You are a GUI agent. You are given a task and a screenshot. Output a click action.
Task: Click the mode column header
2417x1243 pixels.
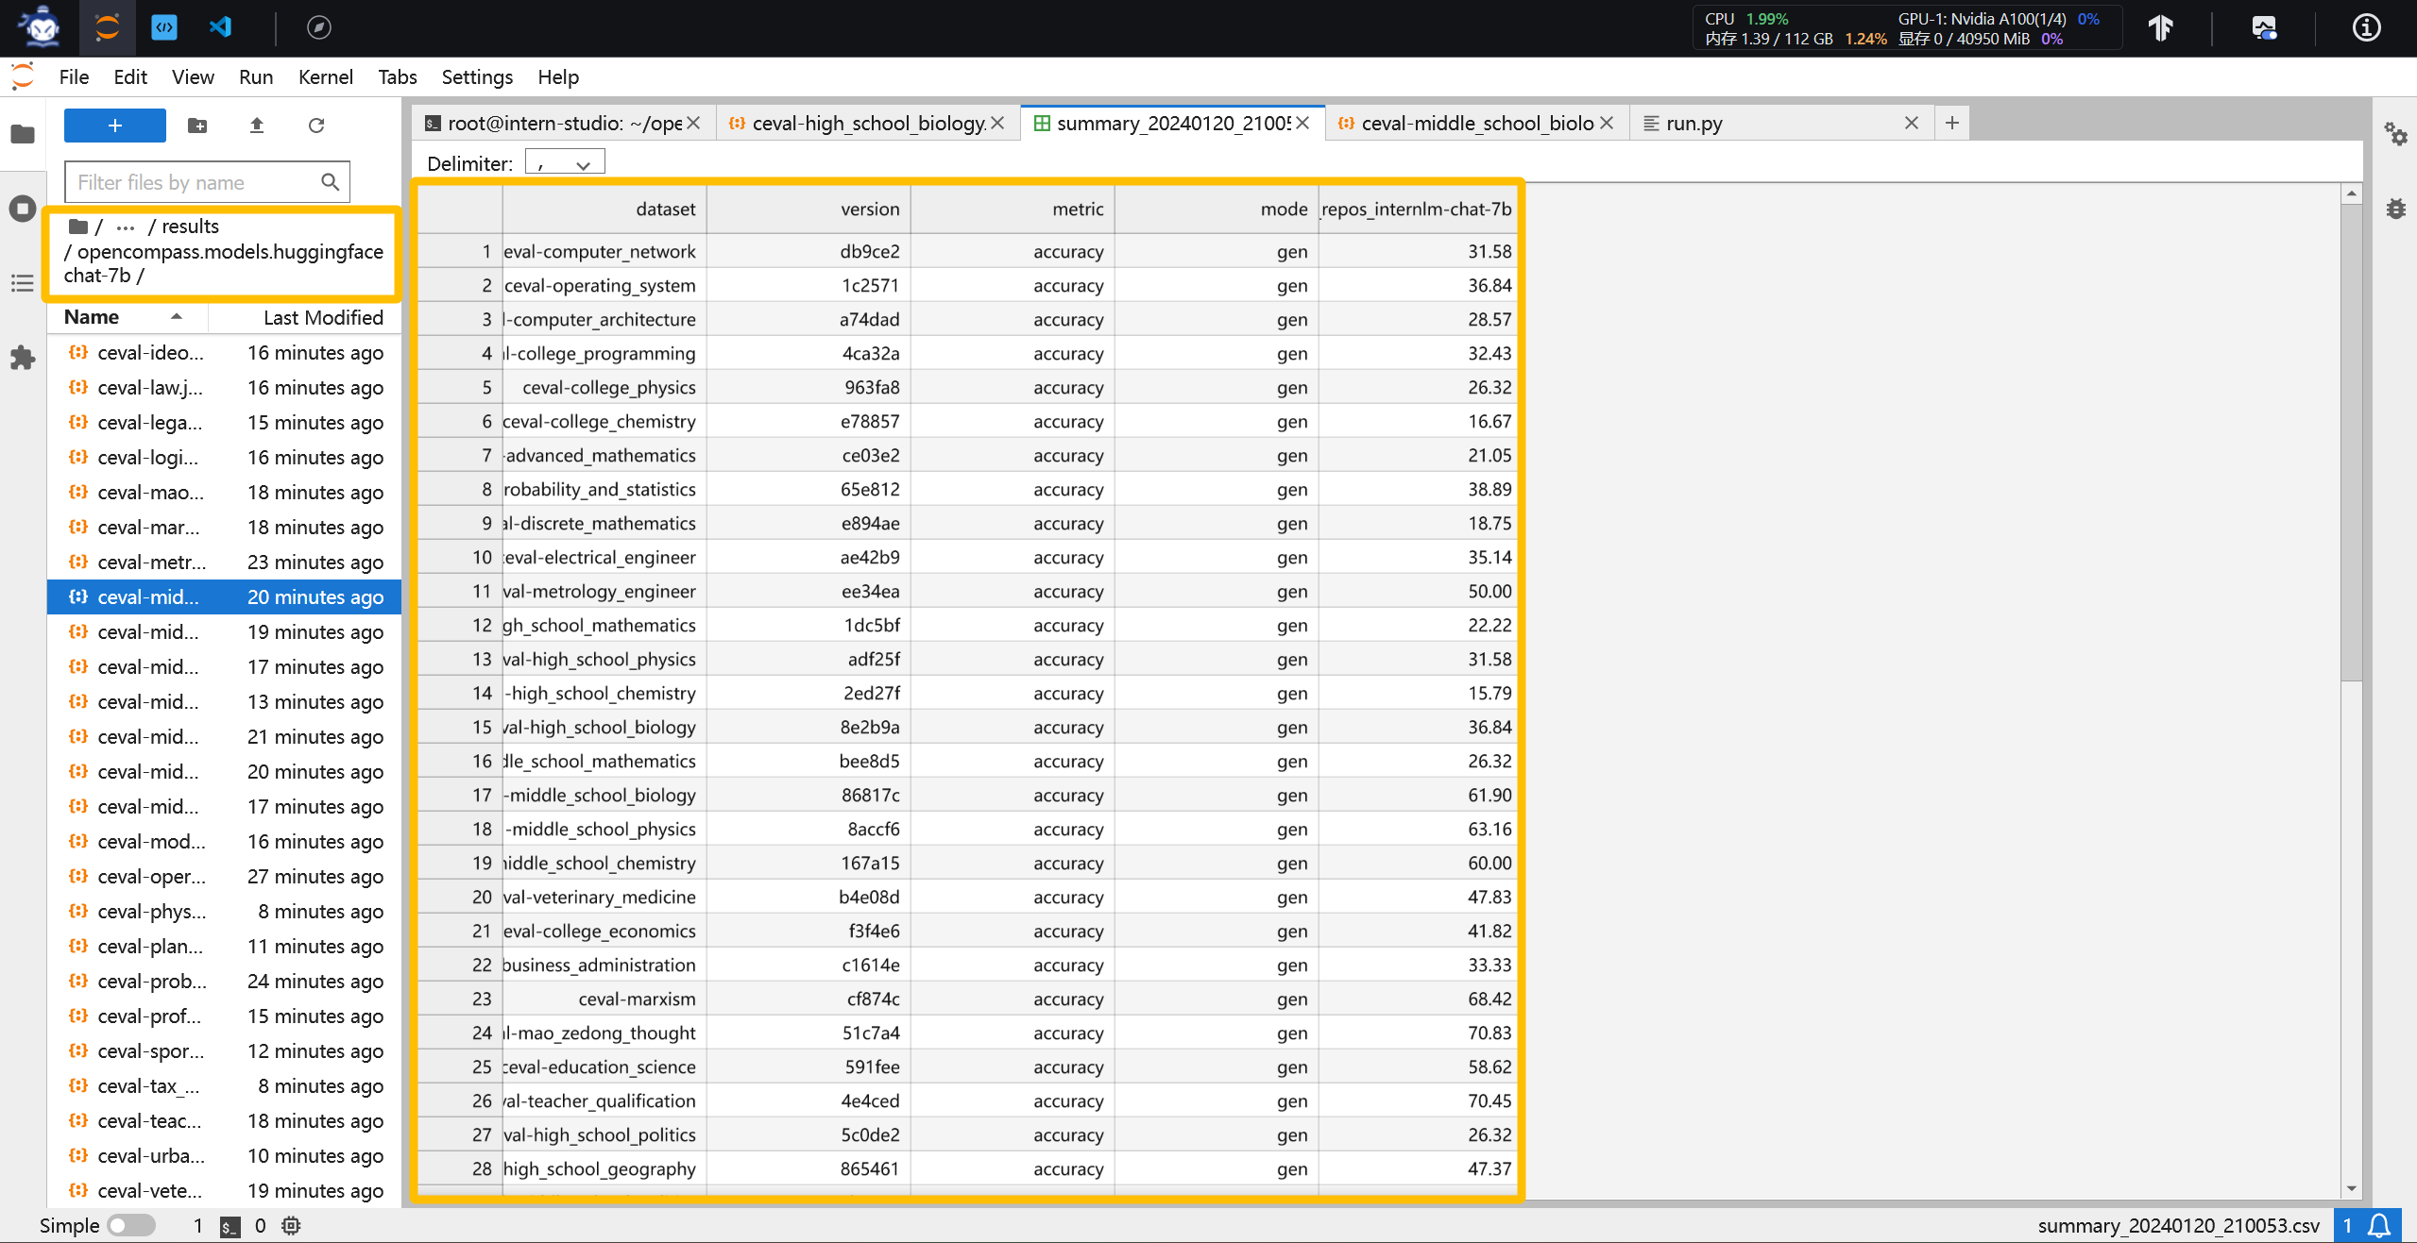(1217, 210)
